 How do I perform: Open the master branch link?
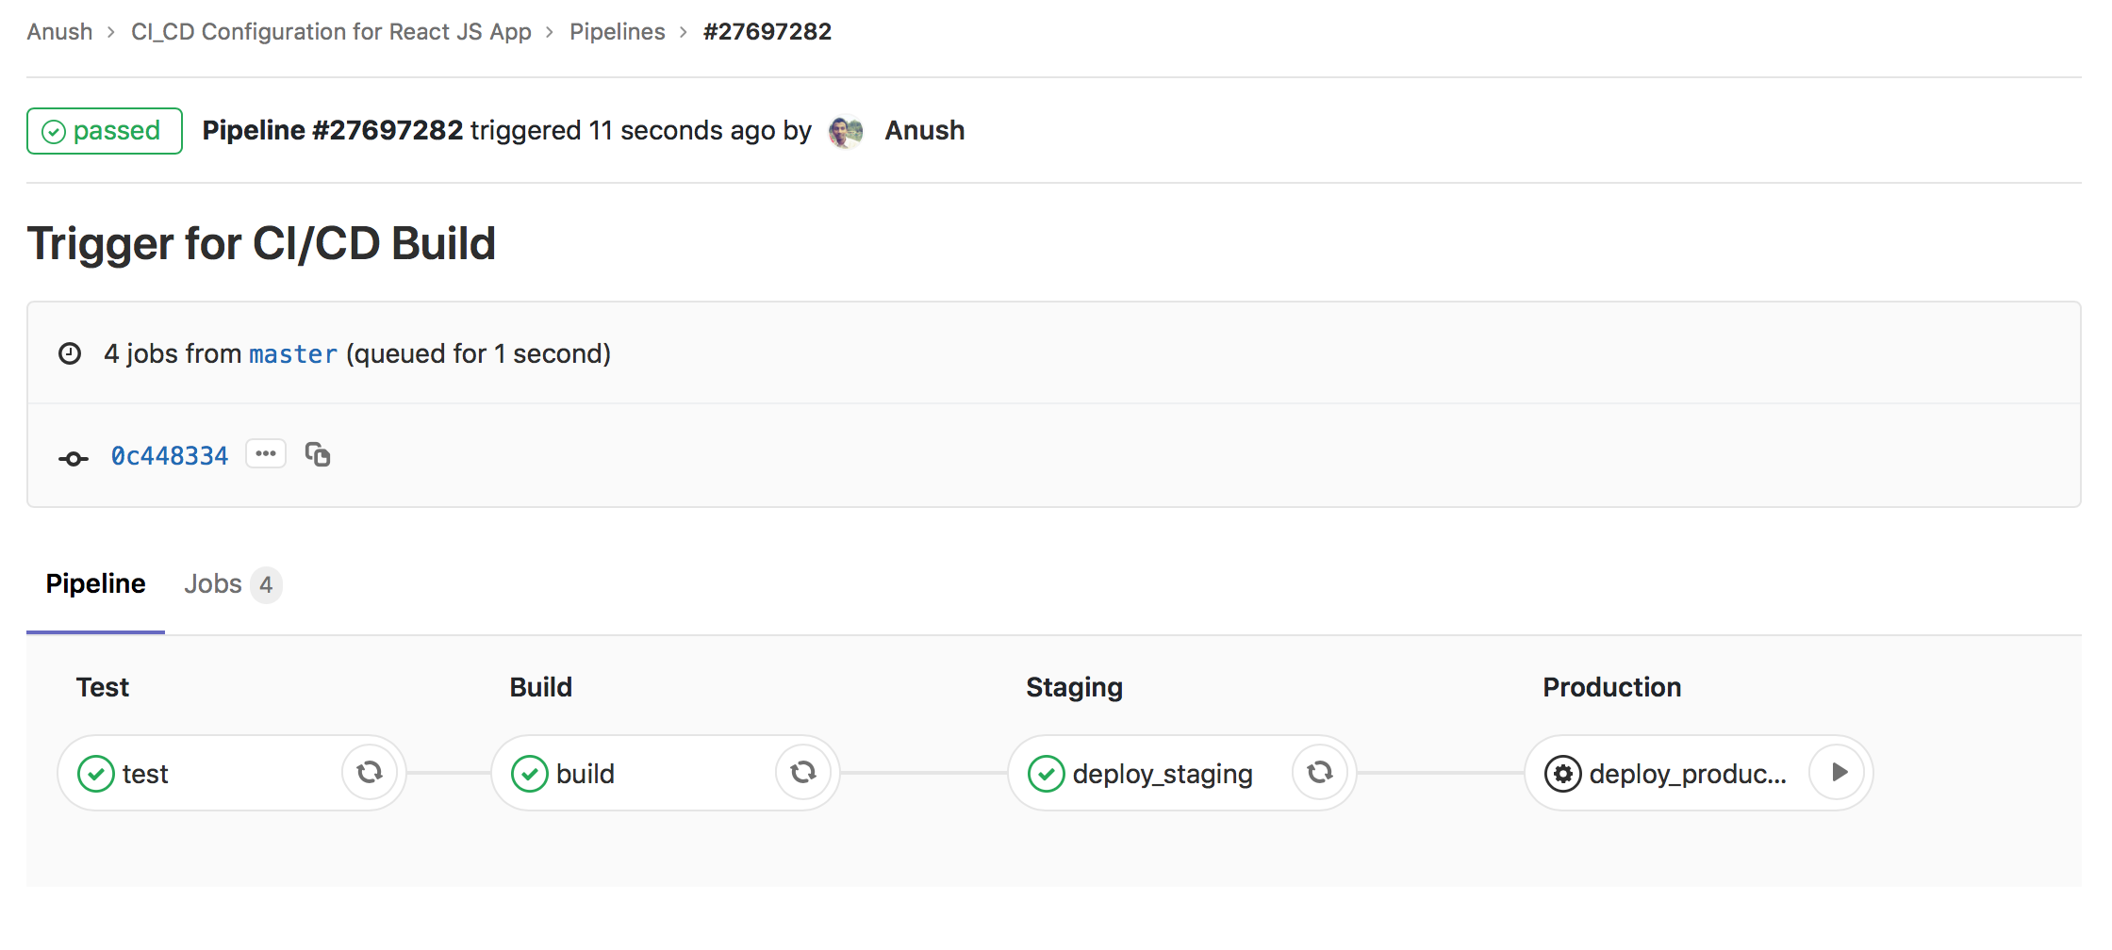(x=293, y=354)
